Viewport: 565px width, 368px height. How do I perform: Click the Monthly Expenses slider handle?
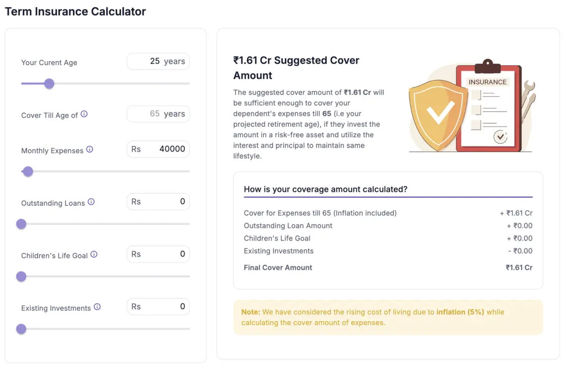pyautogui.click(x=28, y=172)
